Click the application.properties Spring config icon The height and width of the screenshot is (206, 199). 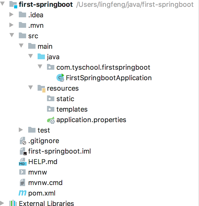[51, 120]
